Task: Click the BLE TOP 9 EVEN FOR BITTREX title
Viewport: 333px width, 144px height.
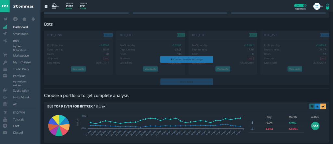Action: coord(70,106)
